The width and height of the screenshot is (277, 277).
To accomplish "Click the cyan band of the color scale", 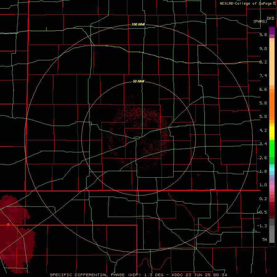I will click(272, 169).
